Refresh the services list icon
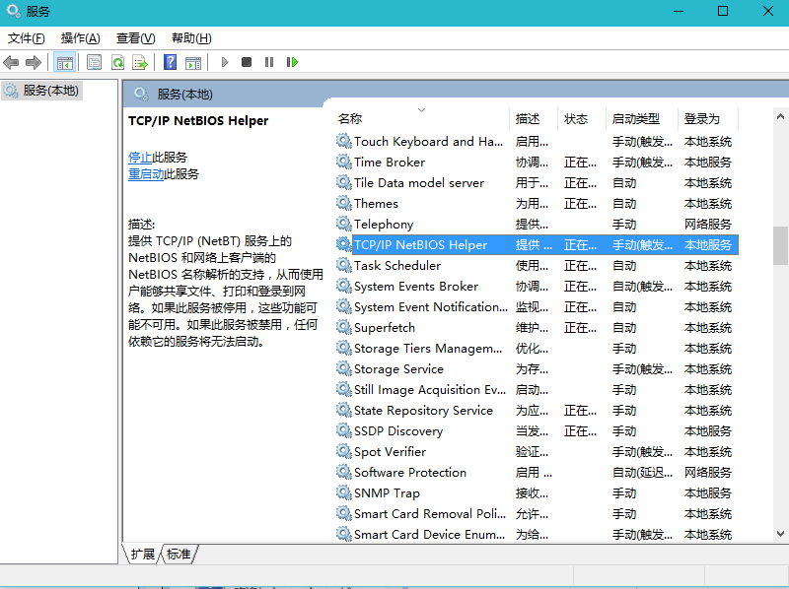Viewport: 789px width, 589px height. pos(118,61)
